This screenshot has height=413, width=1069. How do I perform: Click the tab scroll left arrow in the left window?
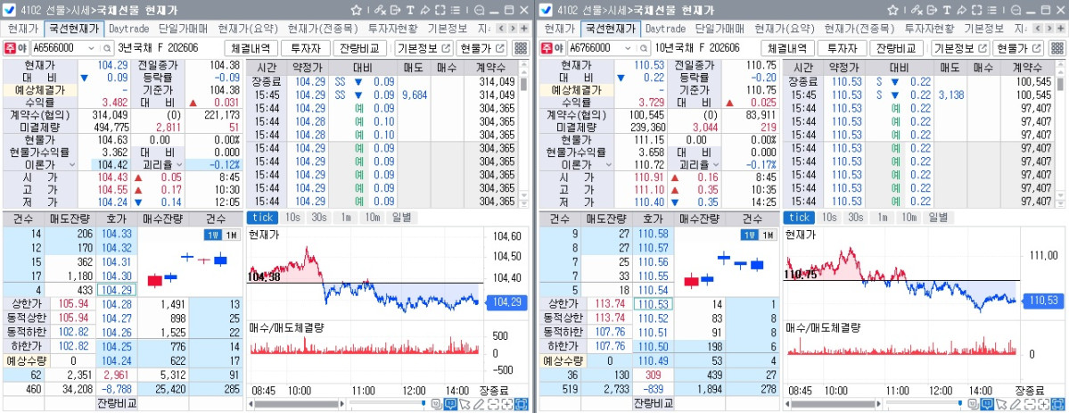coord(500,29)
